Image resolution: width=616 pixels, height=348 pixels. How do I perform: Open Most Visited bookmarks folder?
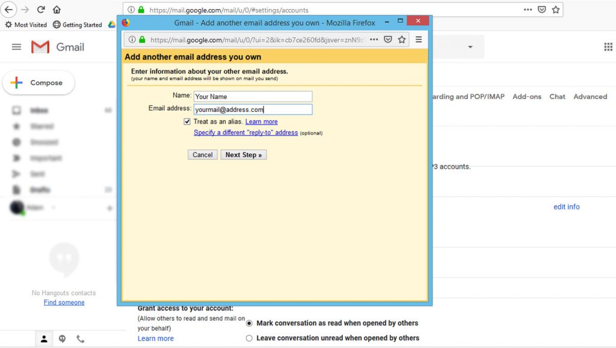(26, 25)
